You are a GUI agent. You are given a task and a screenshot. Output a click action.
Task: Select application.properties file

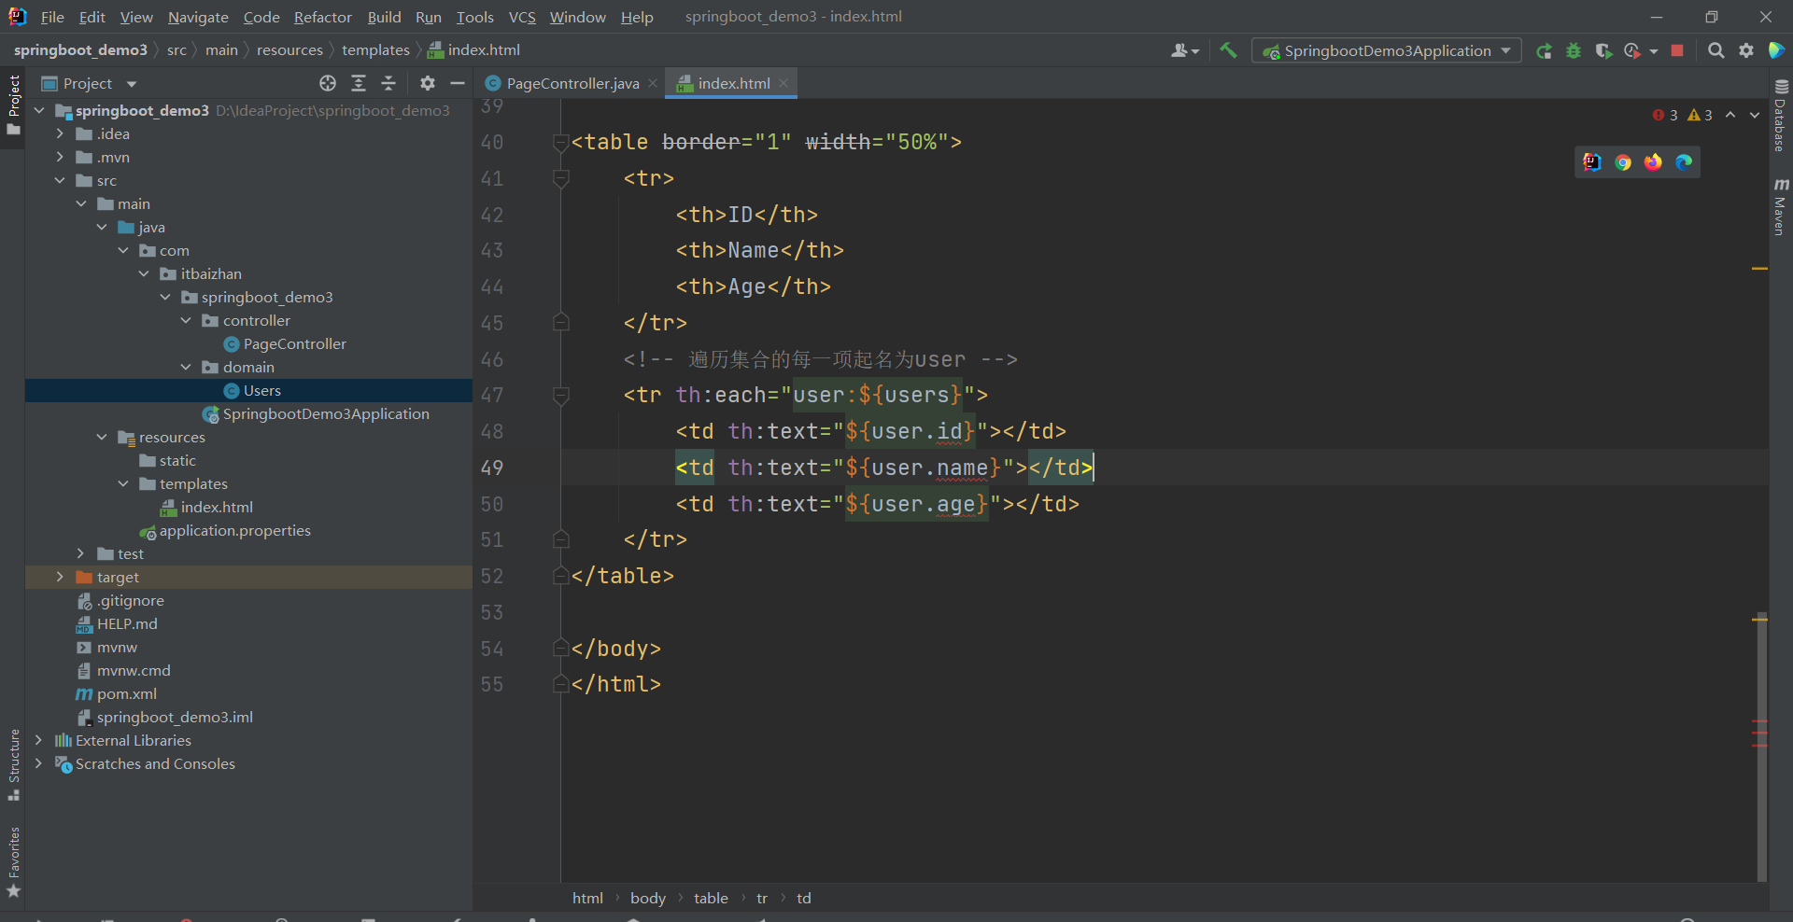point(234,530)
